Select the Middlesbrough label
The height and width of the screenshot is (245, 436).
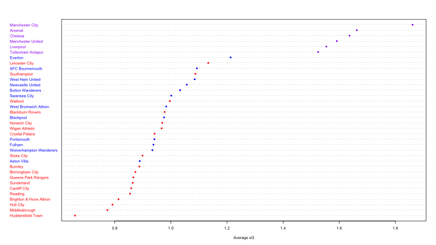pos(22,210)
